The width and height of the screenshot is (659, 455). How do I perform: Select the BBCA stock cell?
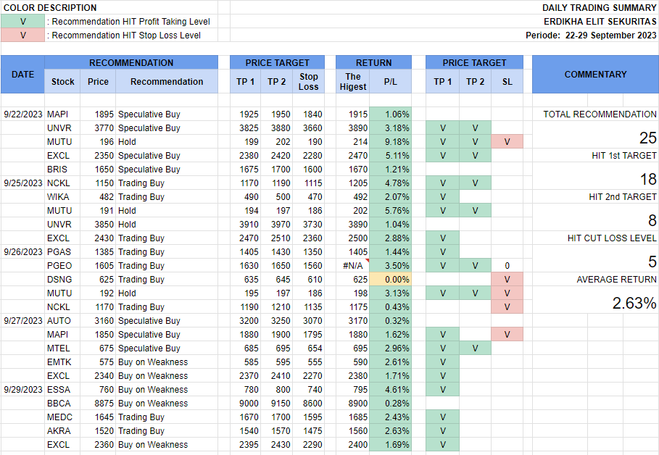(59, 404)
